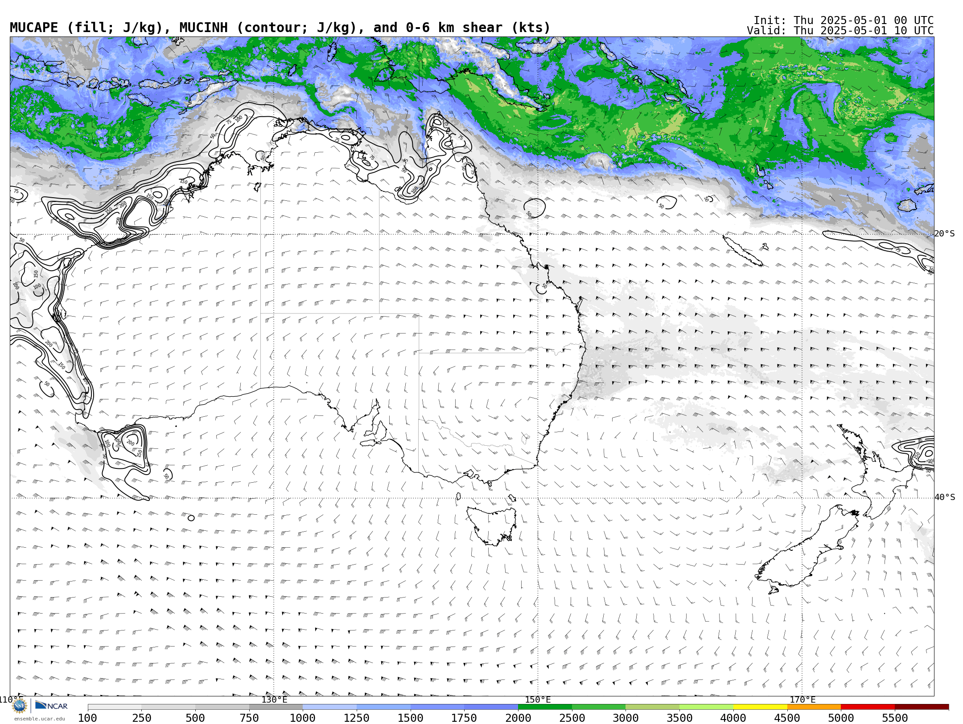
Task: Click the dark gray 750–1000 colorbar swatch
Action: (276, 707)
